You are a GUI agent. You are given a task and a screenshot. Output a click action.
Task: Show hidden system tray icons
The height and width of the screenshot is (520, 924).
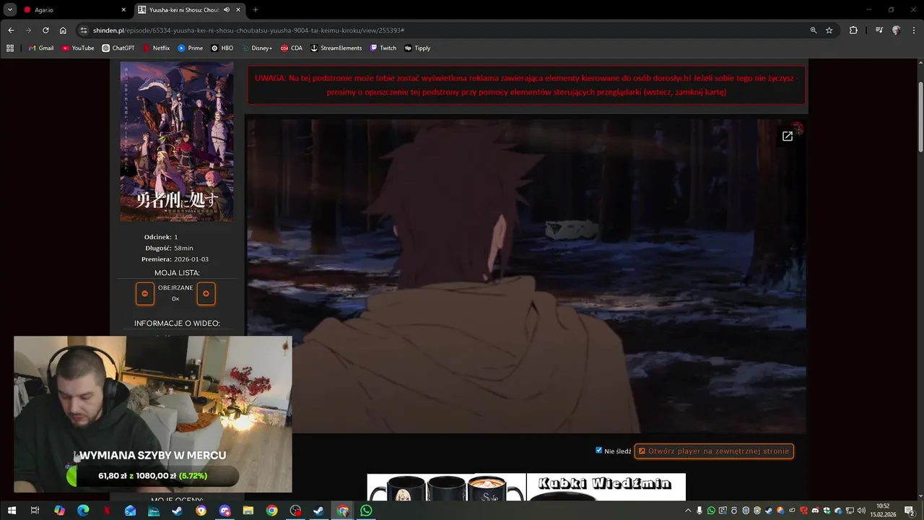(x=688, y=511)
